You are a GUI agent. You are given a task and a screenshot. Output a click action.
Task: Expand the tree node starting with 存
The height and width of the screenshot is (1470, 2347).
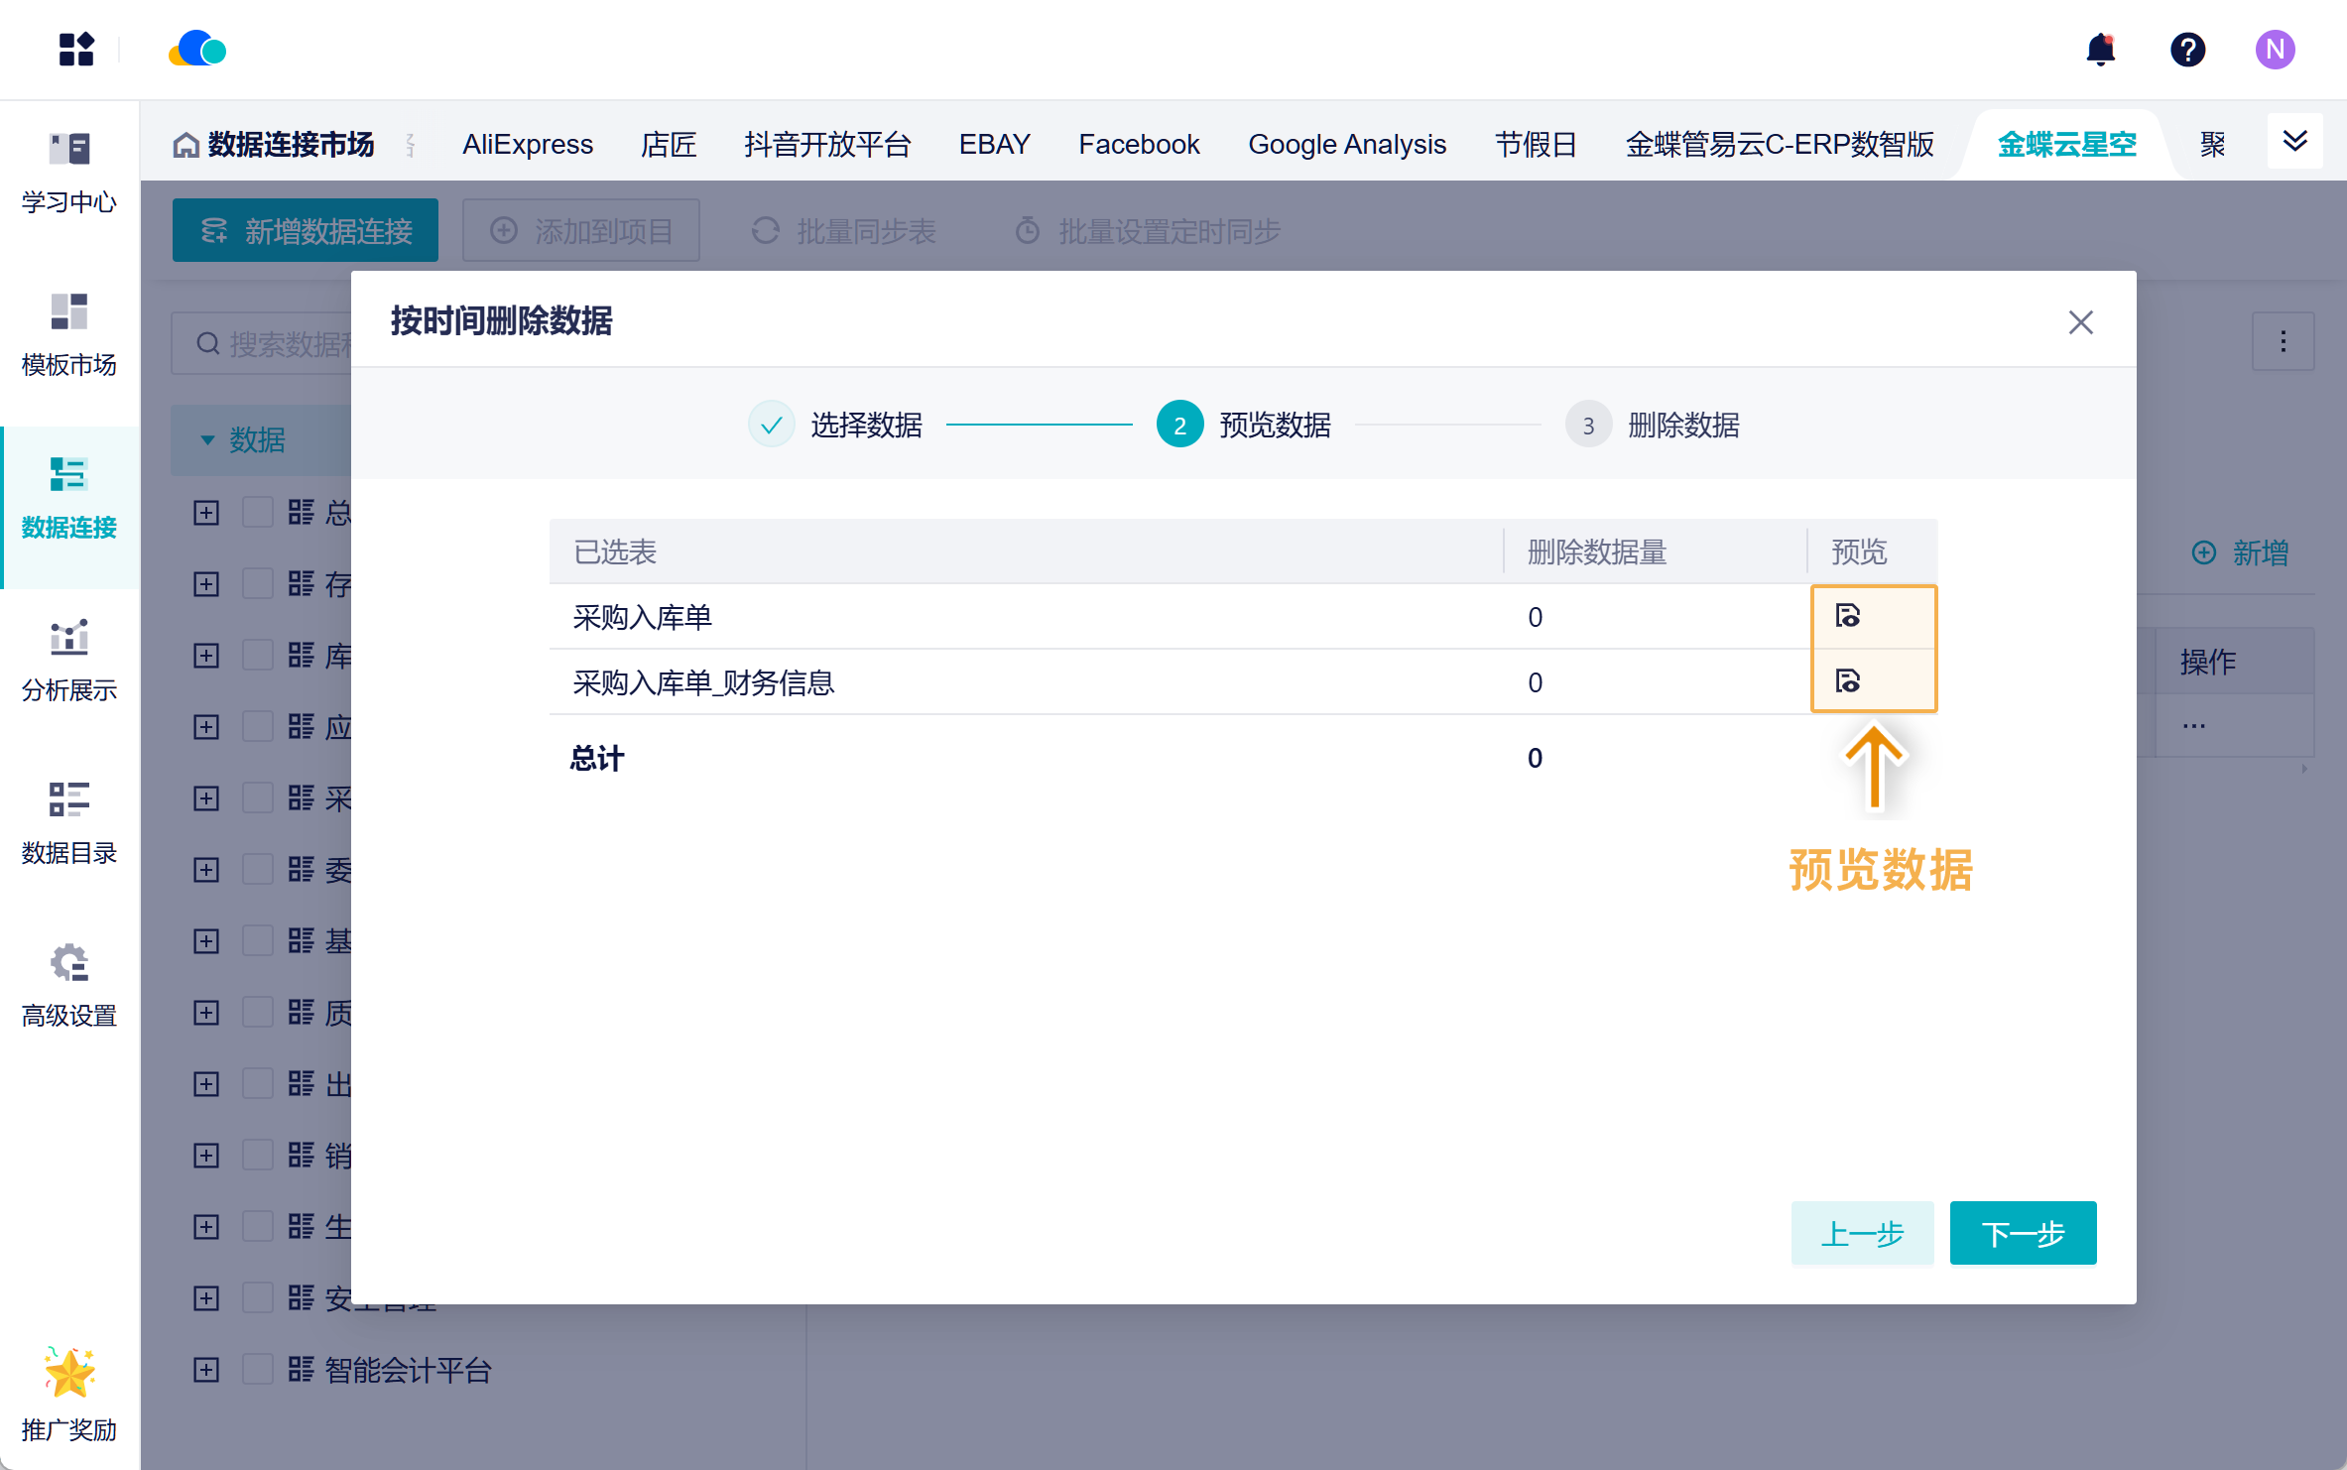pyautogui.click(x=206, y=584)
